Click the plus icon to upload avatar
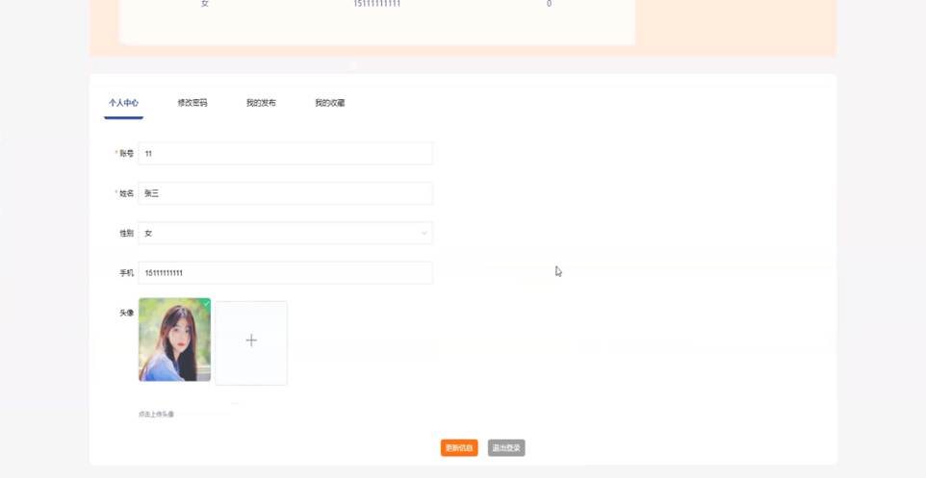 (x=251, y=340)
